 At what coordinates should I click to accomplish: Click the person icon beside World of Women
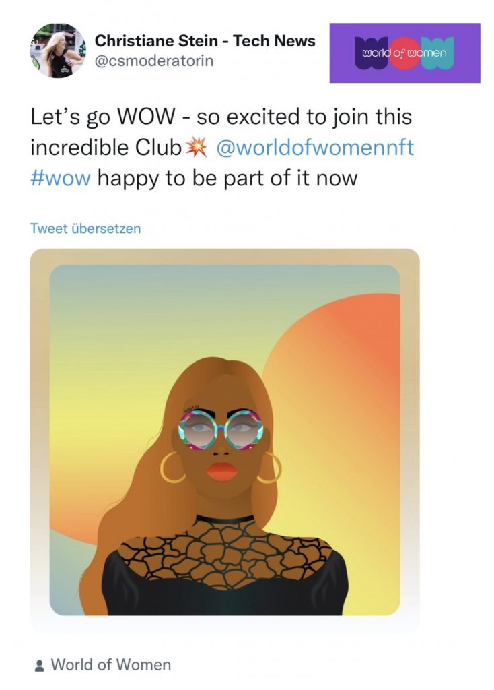pyautogui.click(x=39, y=665)
